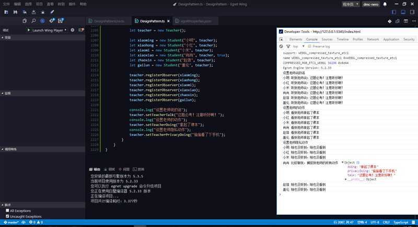
Task: Open the last item in the menu bar
Action: pyautogui.click(x=83, y=4)
